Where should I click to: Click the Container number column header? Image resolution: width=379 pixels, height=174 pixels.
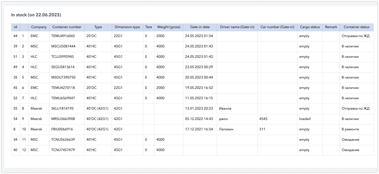pyautogui.click(x=67, y=27)
